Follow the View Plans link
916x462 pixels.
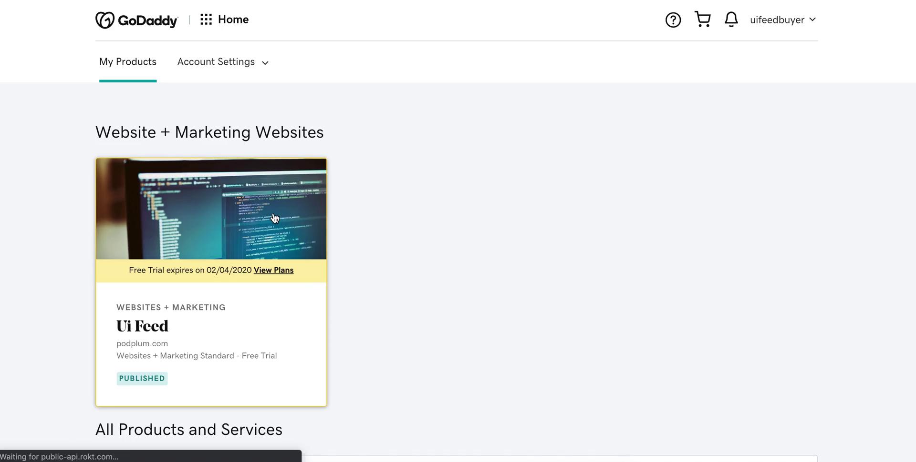click(x=273, y=270)
